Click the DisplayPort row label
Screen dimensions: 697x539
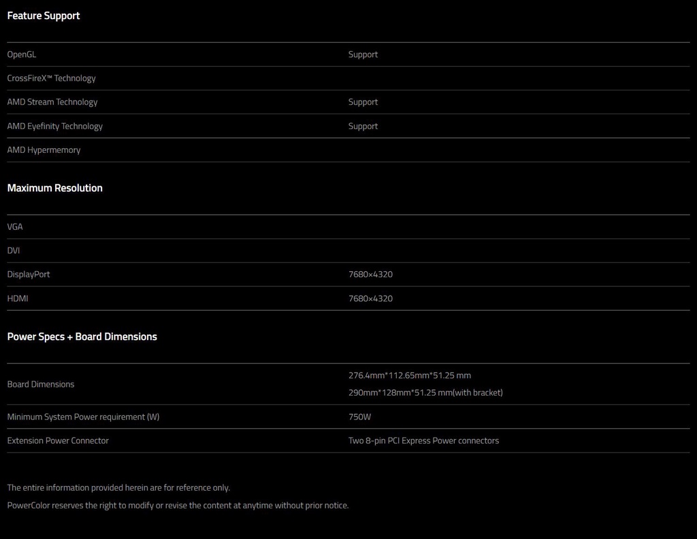click(x=29, y=275)
